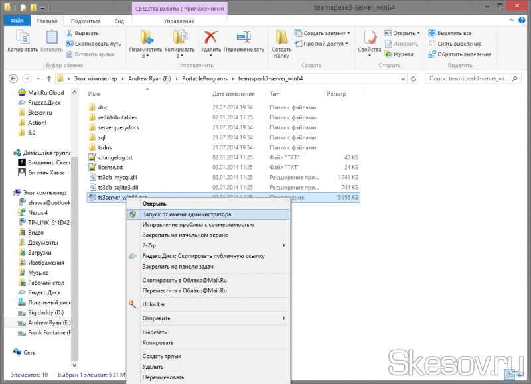Click the Rename (Переименовать) ribbon icon
The image size is (531, 384).
pyautogui.click(x=244, y=37)
